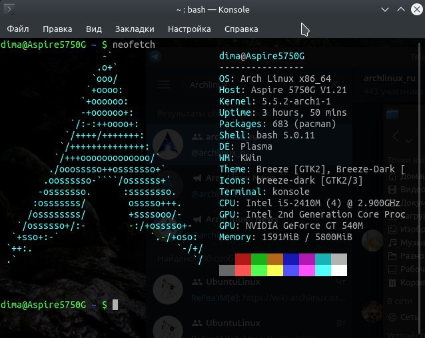Screen dimensions: 425x338
Task: Open the Справка menu
Action: 241,29
